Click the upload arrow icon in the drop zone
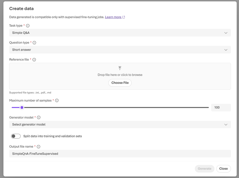 coord(120,68)
